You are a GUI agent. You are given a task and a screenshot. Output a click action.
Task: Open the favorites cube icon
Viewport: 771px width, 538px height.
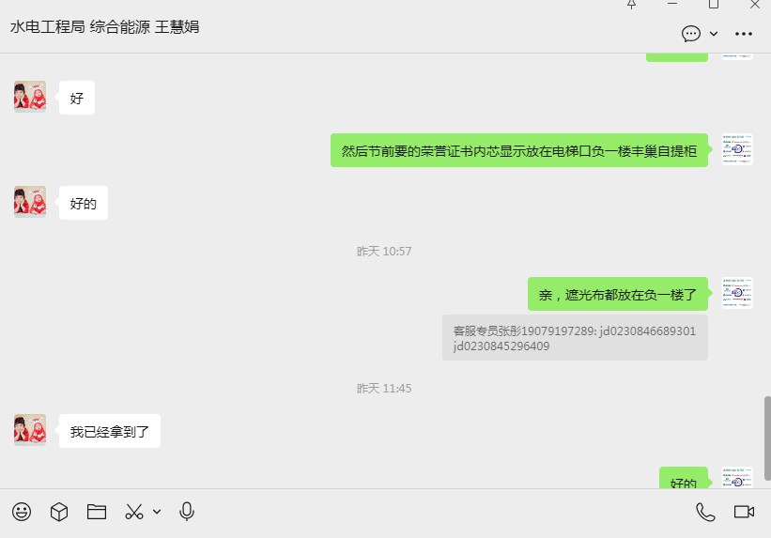pos(59,512)
